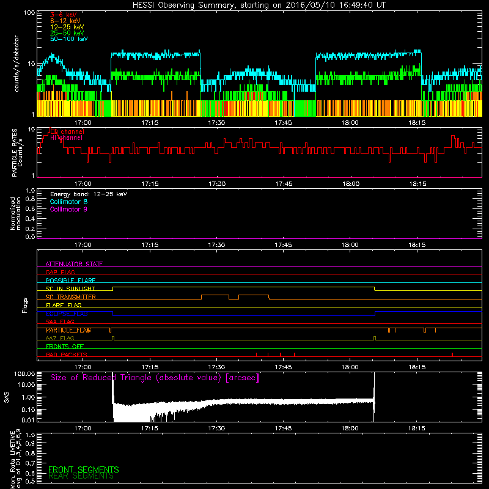The width and height of the screenshot is (489, 489).
Task: Select the green 25-50 keV legend entry
Action: [x=67, y=33]
